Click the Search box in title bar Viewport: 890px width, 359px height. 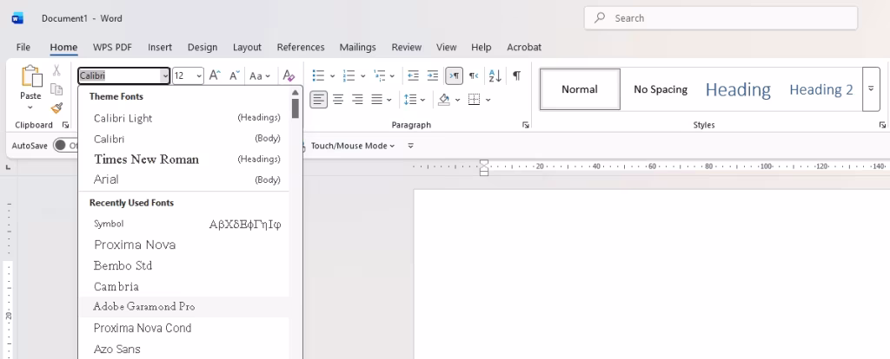721,18
